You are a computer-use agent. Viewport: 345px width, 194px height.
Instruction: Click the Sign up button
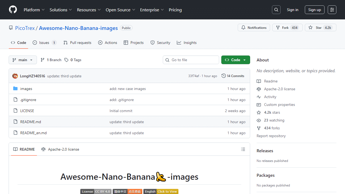315,10
